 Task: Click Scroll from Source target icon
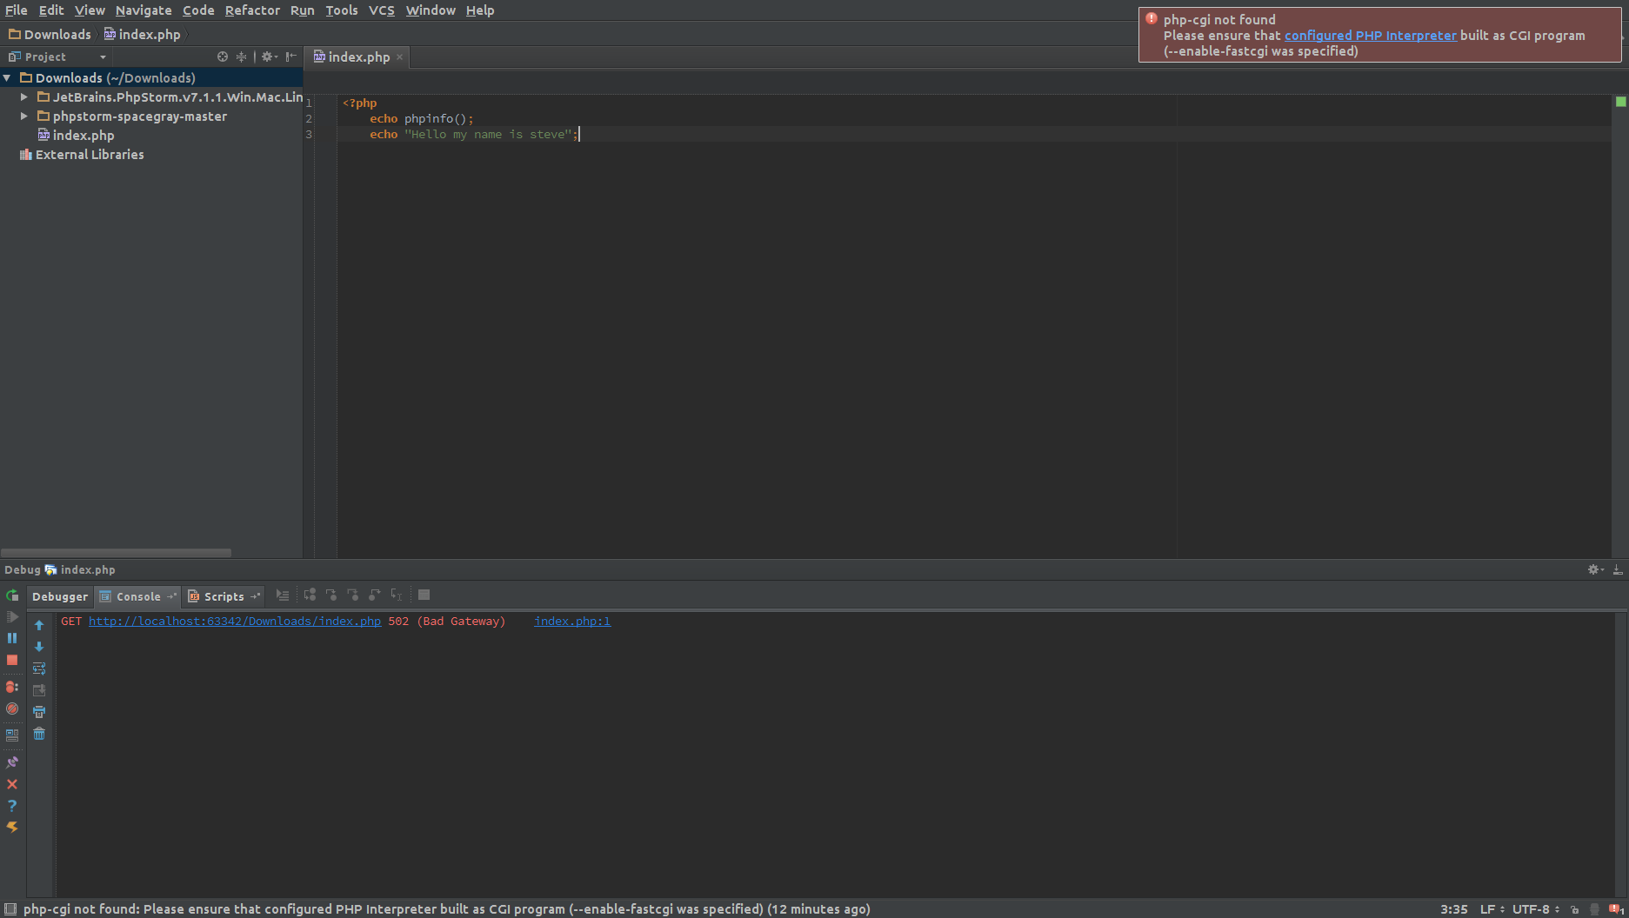pos(223,57)
